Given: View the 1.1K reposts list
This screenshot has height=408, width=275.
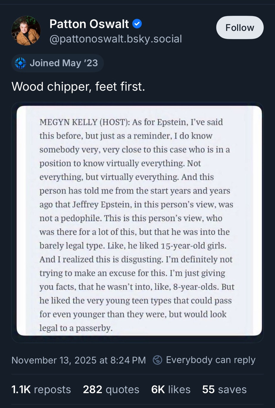Looking at the screenshot, I should pyautogui.click(x=41, y=390).
